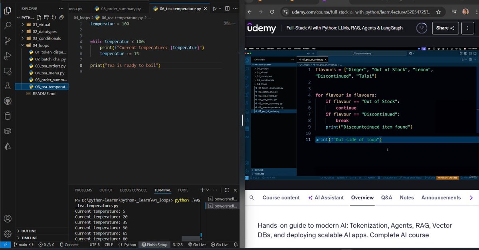Image resolution: width=479 pixels, height=250 pixels.
Task: Open the editor's more actions ellipsis menu
Action: (235, 8)
